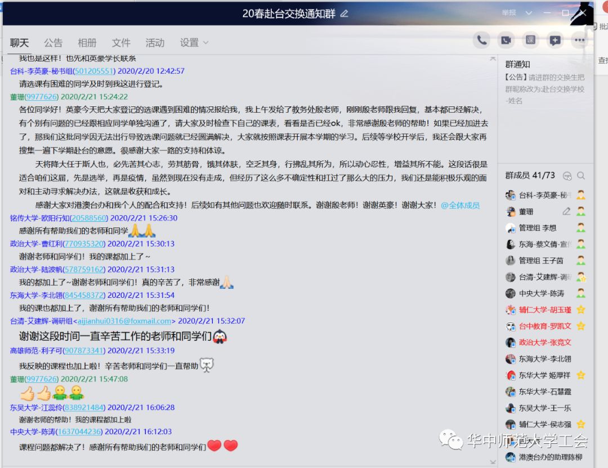The image size is (608, 468).
Task: Open the title bar dropdown chevron
Action: [529, 13]
